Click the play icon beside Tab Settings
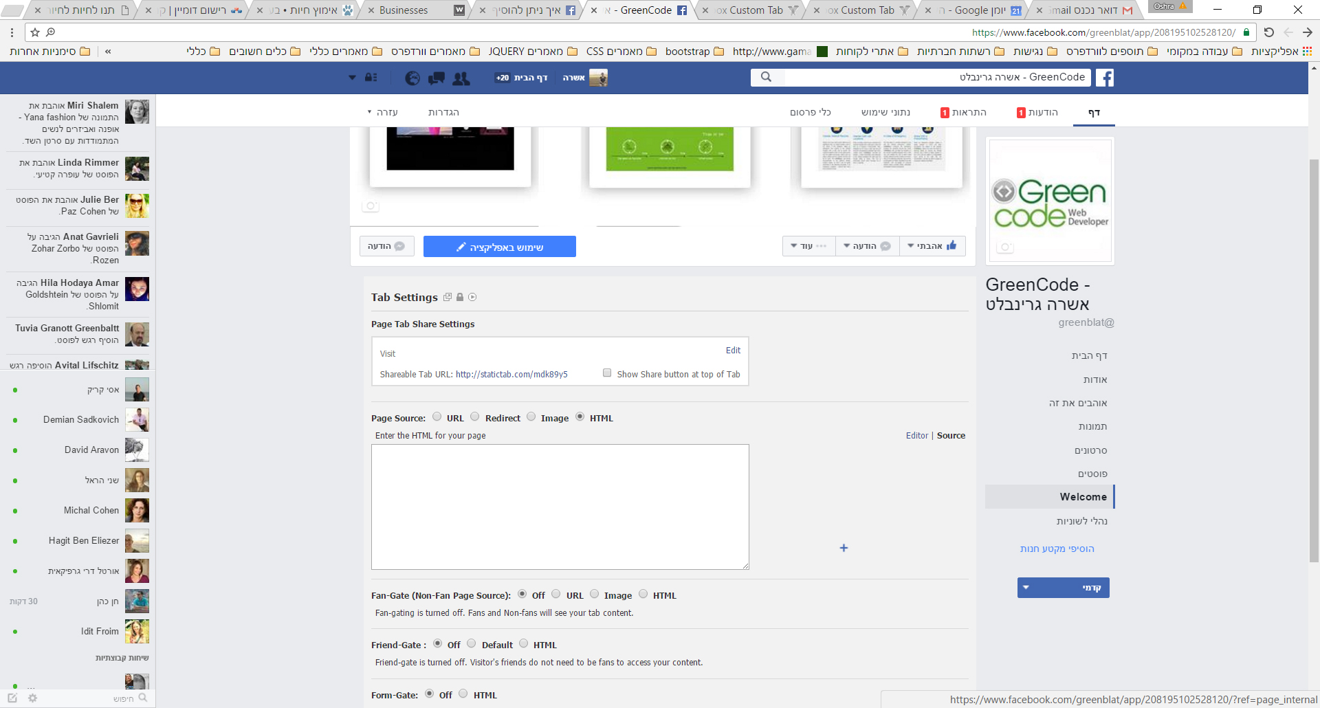Image resolution: width=1320 pixels, height=708 pixels. (x=472, y=297)
